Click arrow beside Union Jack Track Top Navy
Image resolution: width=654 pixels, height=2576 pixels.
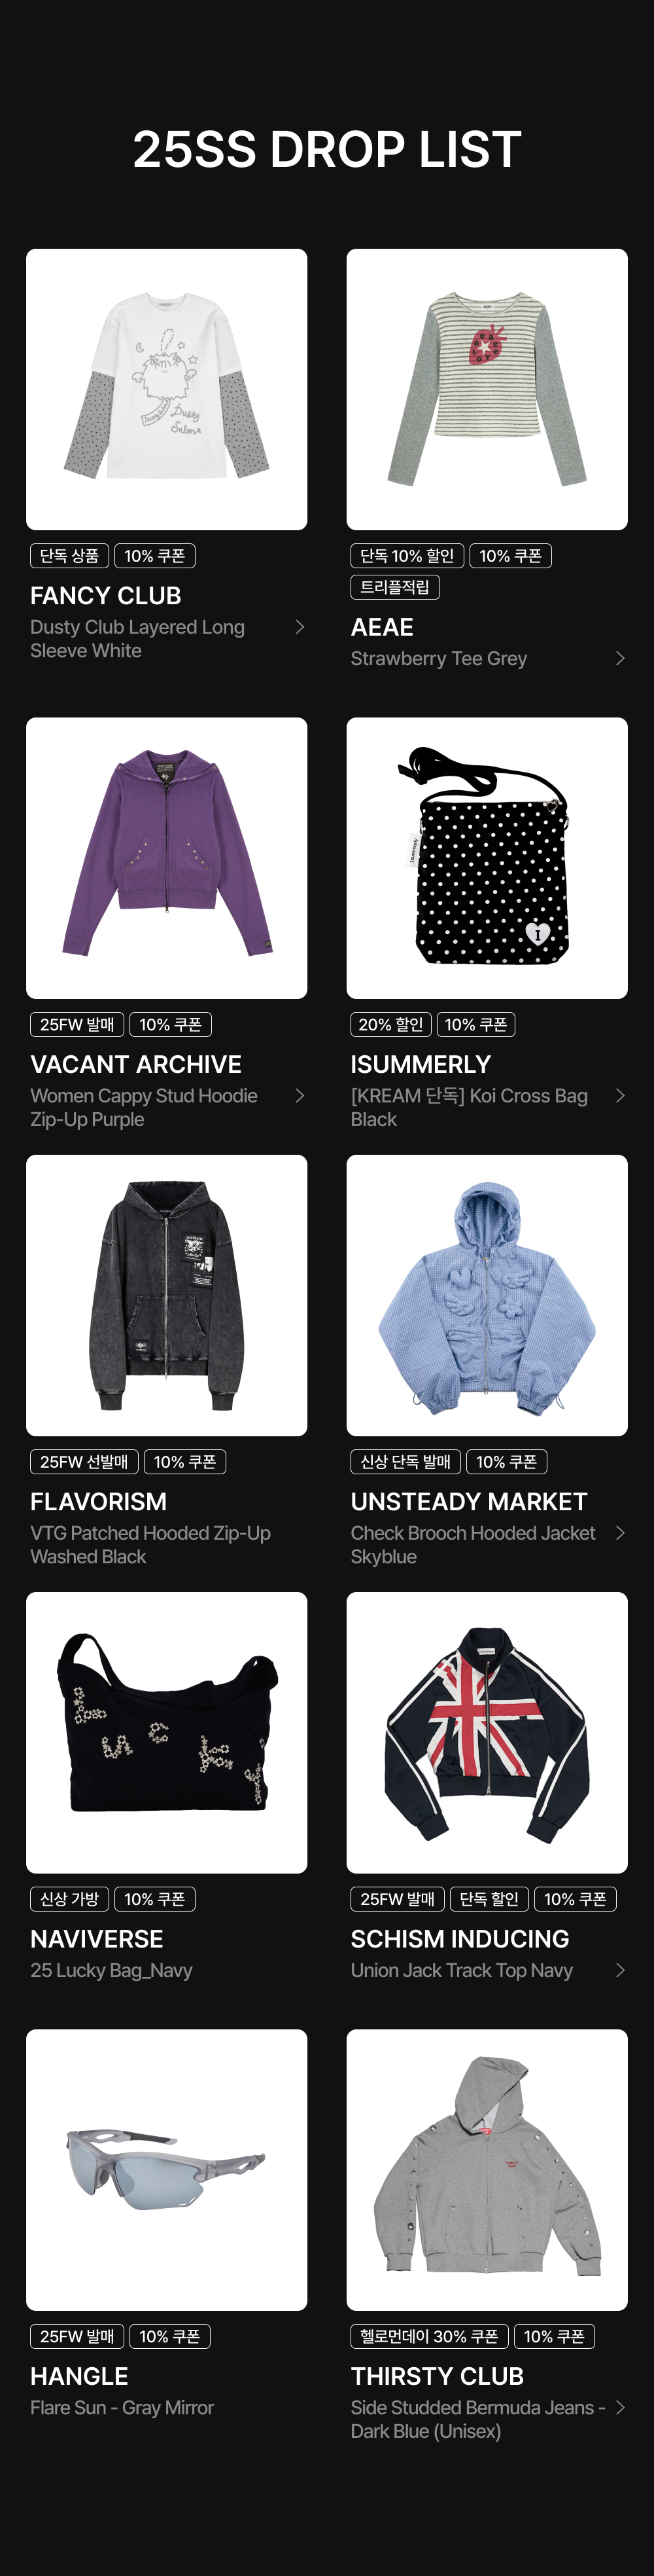click(620, 1969)
